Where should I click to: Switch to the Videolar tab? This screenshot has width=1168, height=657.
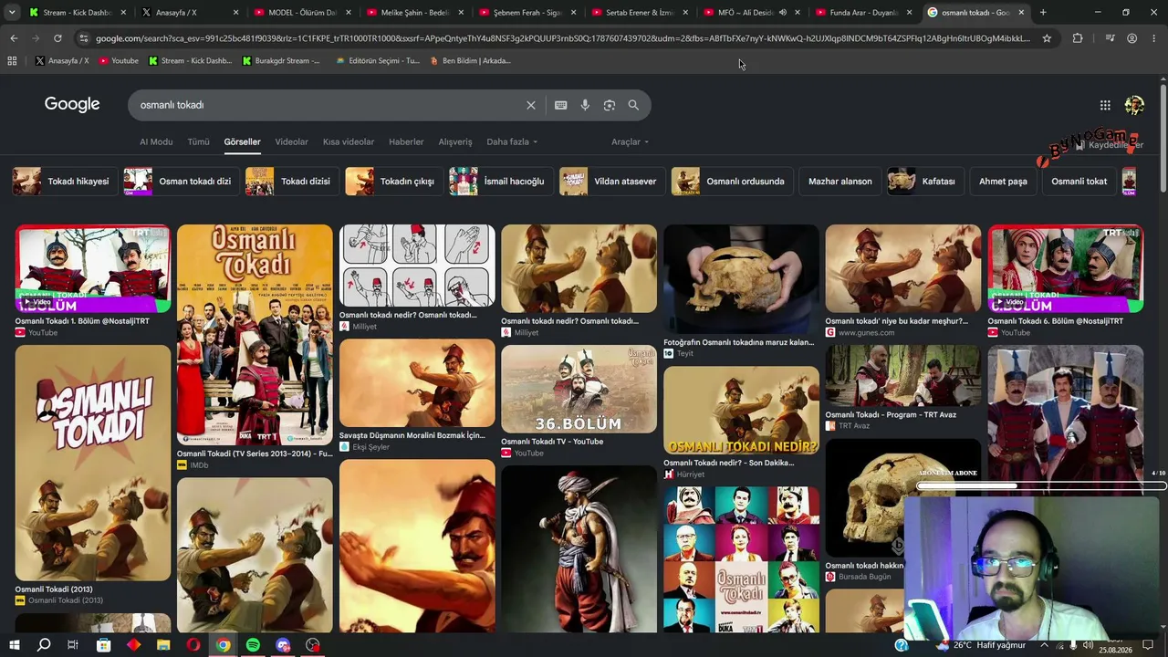pos(292,142)
